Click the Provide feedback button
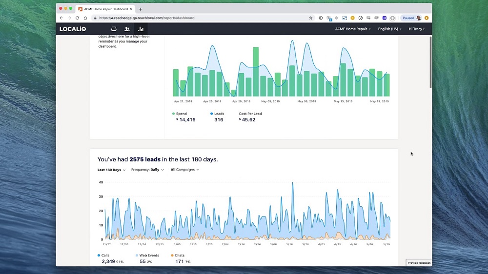 (419, 263)
